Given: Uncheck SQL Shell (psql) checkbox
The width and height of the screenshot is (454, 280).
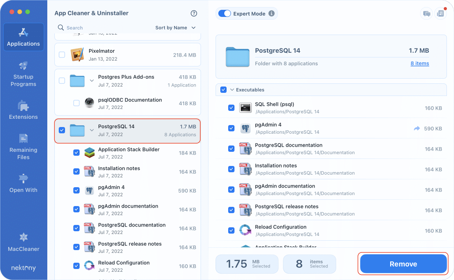Looking at the screenshot, I should (231, 108).
